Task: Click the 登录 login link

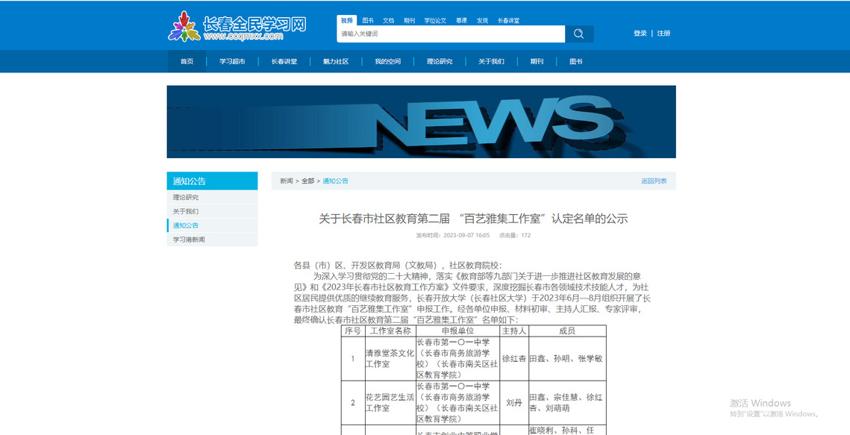Action: (640, 34)
